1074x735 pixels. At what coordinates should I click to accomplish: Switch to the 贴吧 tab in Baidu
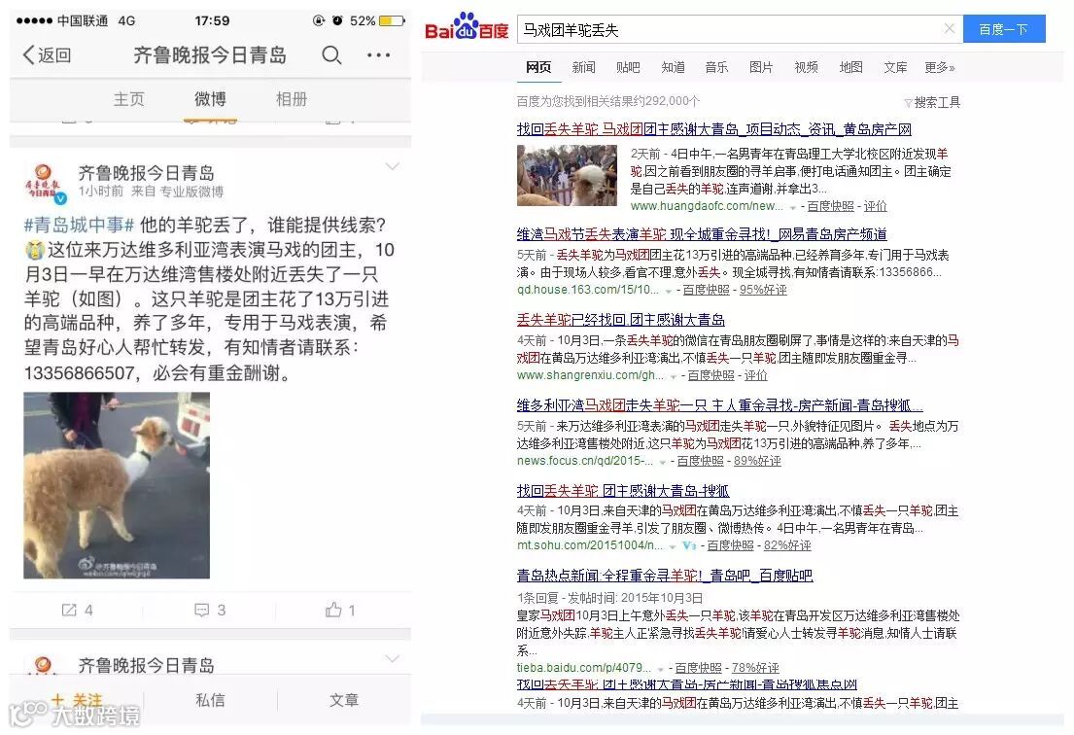coord(628,67)
